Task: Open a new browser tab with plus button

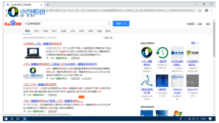Action: pos(48,5)
